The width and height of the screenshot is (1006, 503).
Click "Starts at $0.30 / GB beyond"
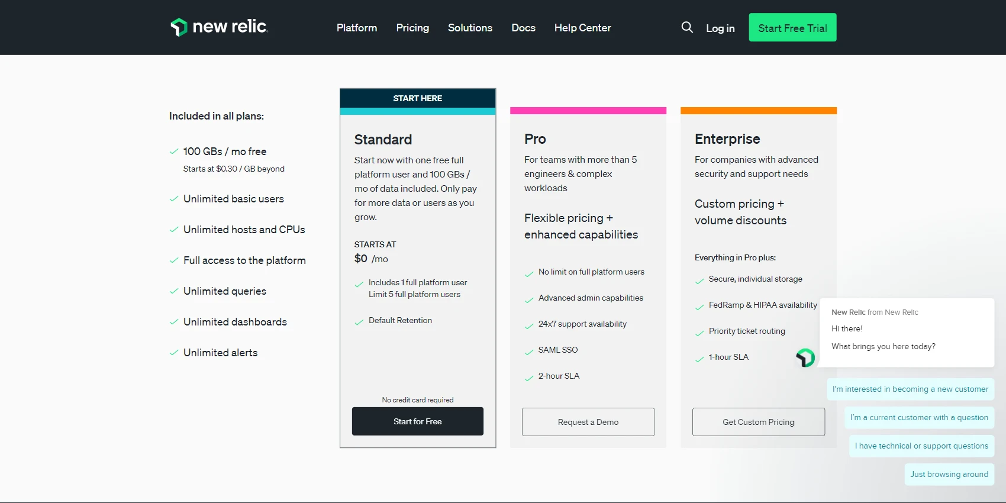(234, 169)
